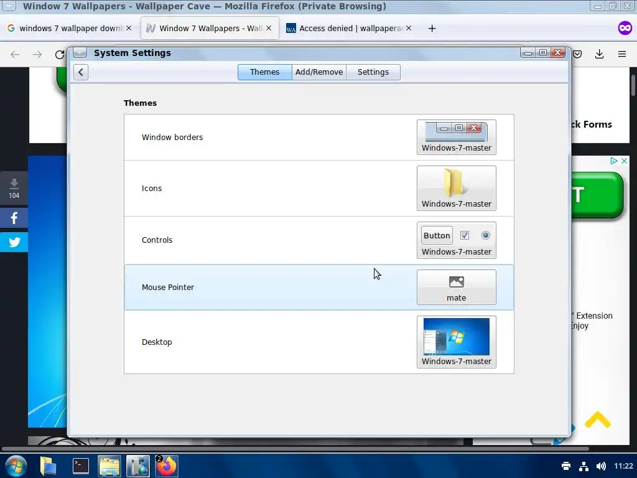This screenshot has width=637, height=478.
Task: Click the green ad button
Action: tap(597, 195)
